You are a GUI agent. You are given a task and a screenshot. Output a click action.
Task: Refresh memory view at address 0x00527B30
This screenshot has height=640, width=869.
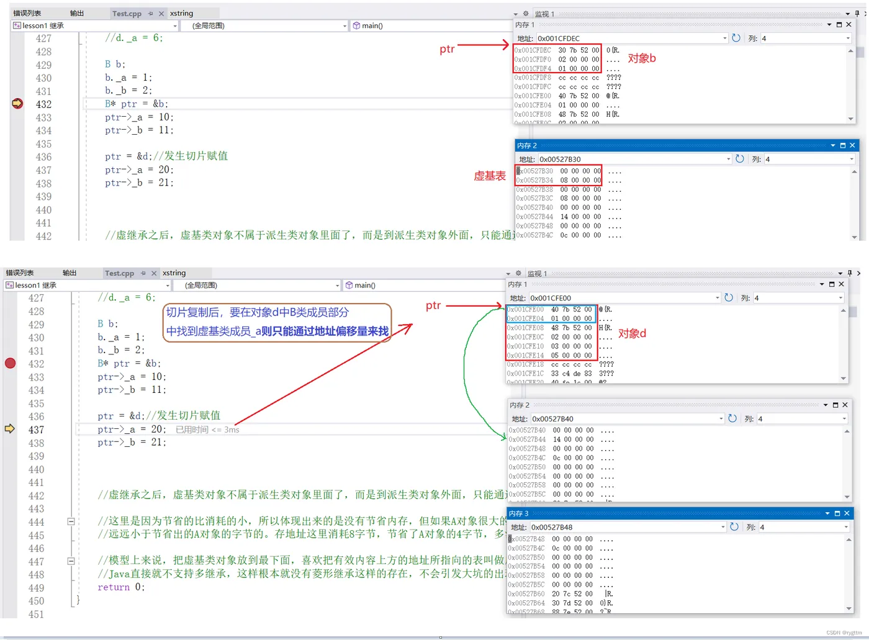[740, 159]
